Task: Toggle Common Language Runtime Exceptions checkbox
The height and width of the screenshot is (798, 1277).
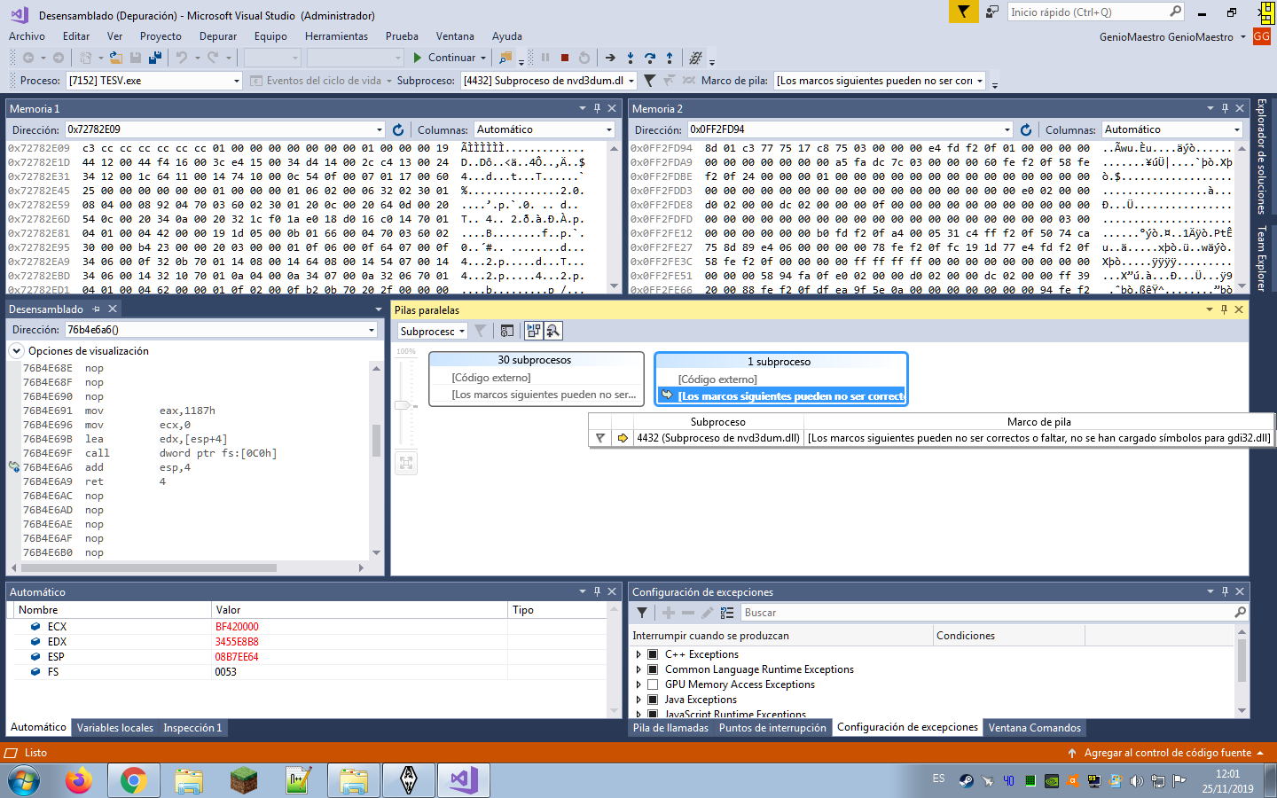Action: [x=653, y=669]
